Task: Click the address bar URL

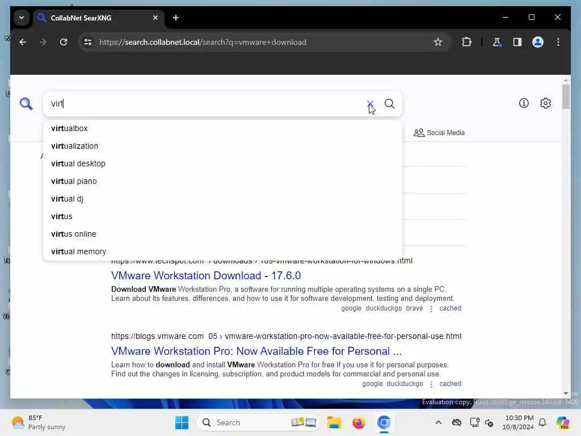Action: click(203, 42)
